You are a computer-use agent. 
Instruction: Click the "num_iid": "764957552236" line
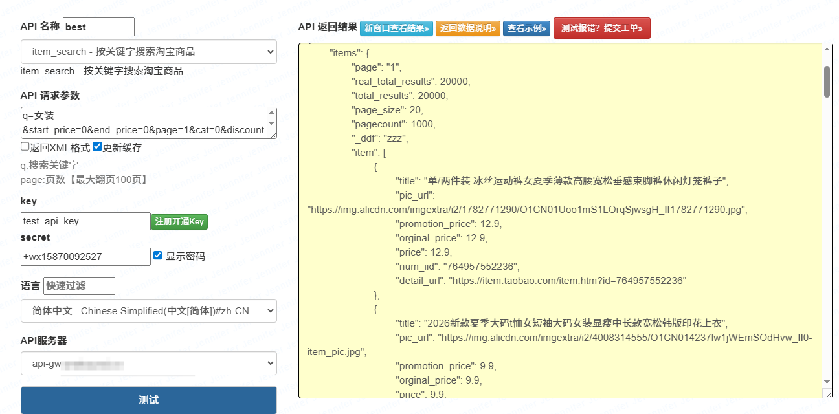pyautogui.click(x=457, y=267)
